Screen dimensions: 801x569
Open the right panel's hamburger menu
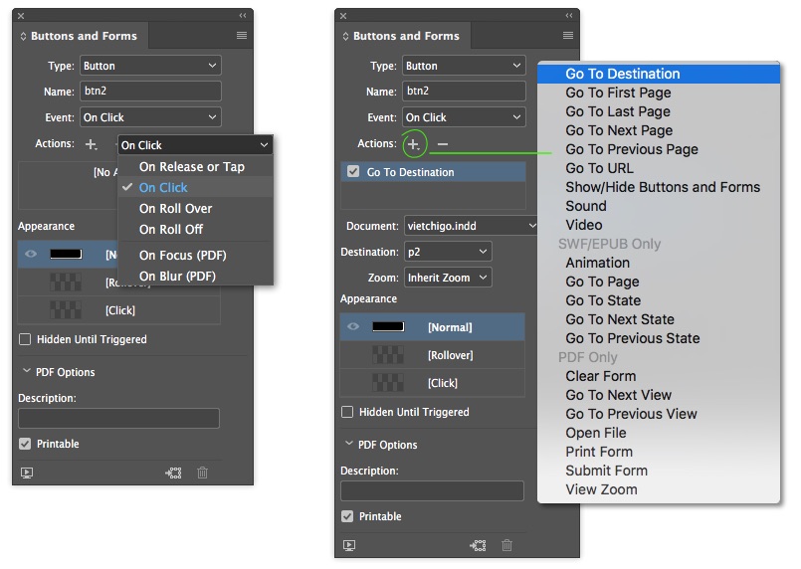[x=564, y=36]
